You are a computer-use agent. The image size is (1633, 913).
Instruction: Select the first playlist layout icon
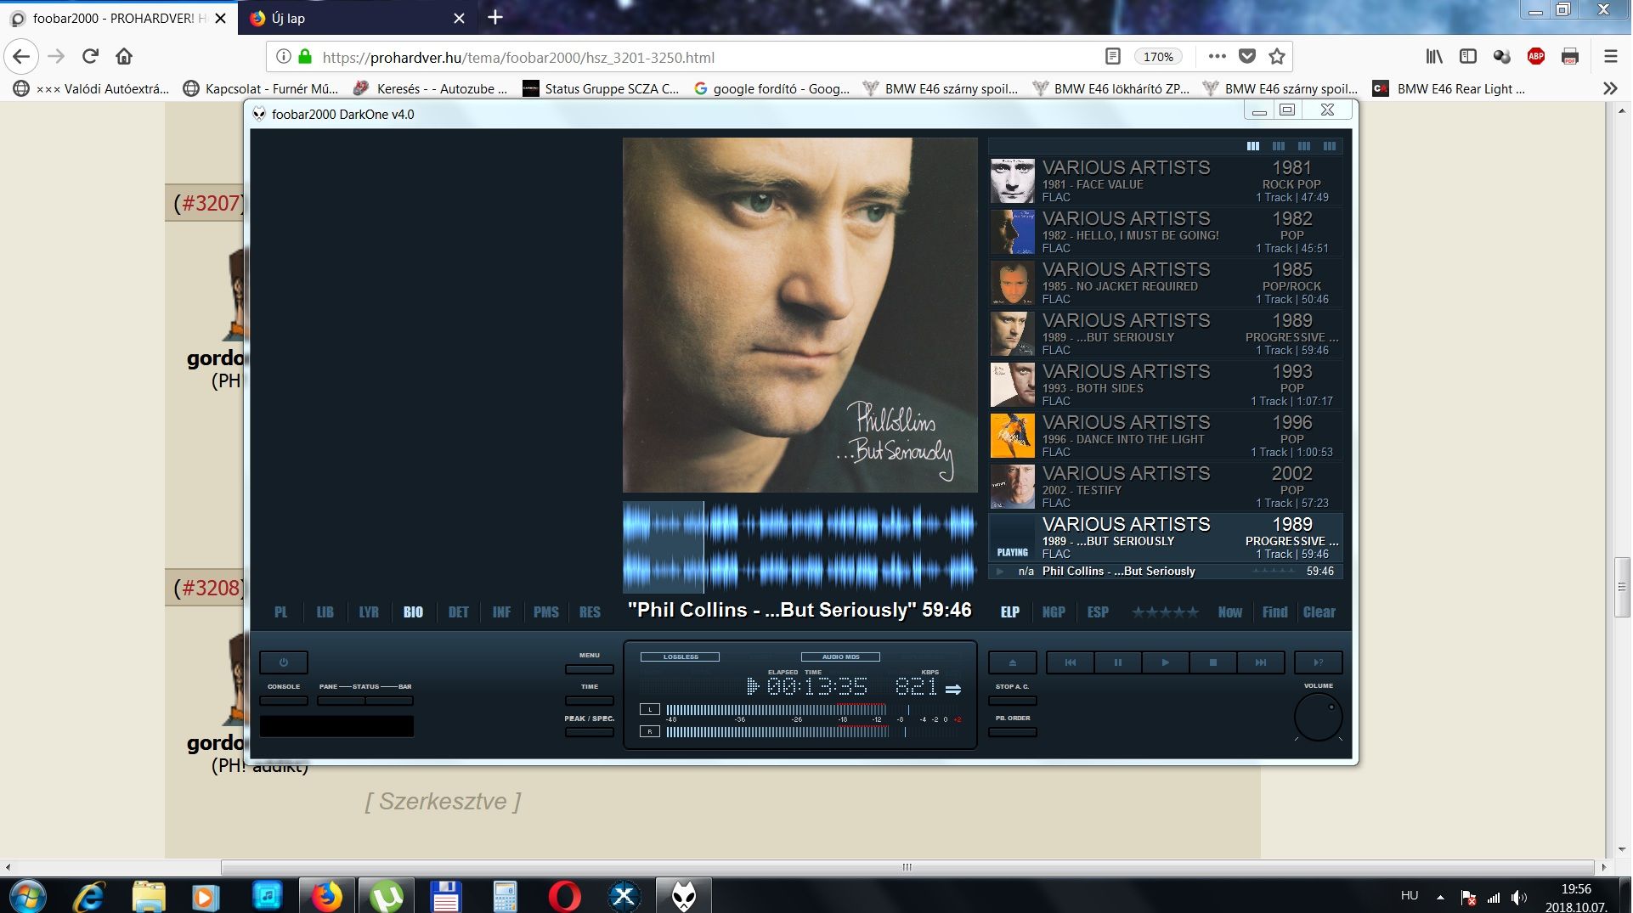1253,146
